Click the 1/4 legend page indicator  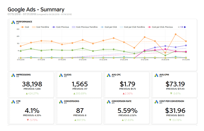pos(182,27)
